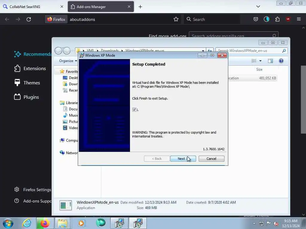The width and height of the screenshot is (306, 229).
Task: Click Cancel in Windows XP Mode setup
Action: 211,159
